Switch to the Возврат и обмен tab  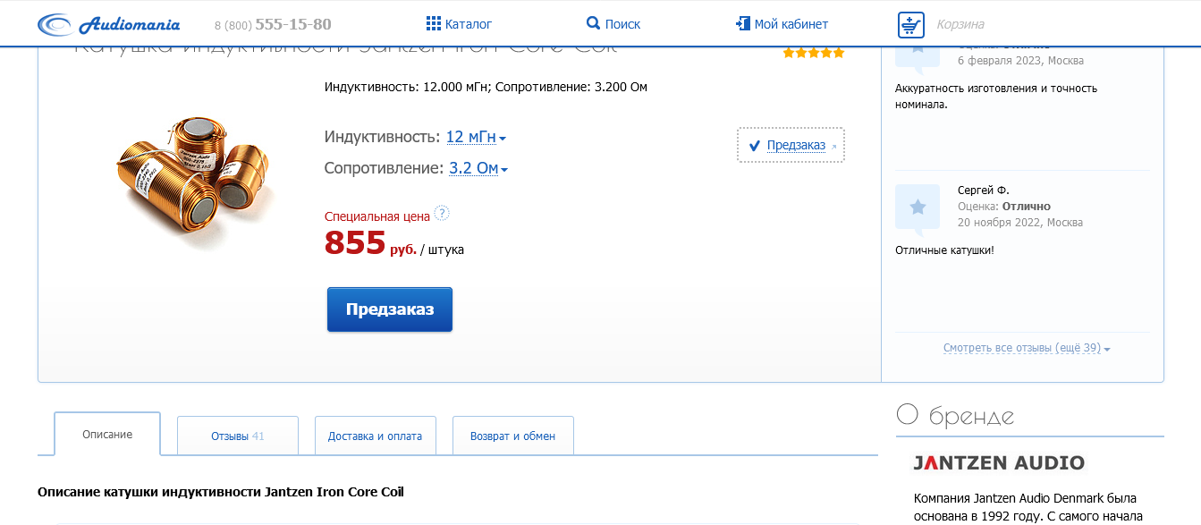(x=513, y=436)
